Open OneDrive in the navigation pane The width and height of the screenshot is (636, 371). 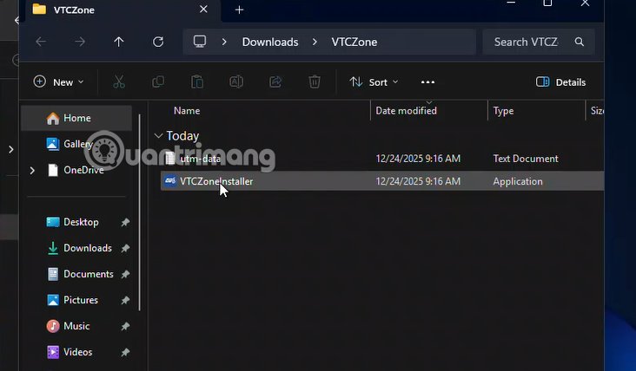point(76,170)
